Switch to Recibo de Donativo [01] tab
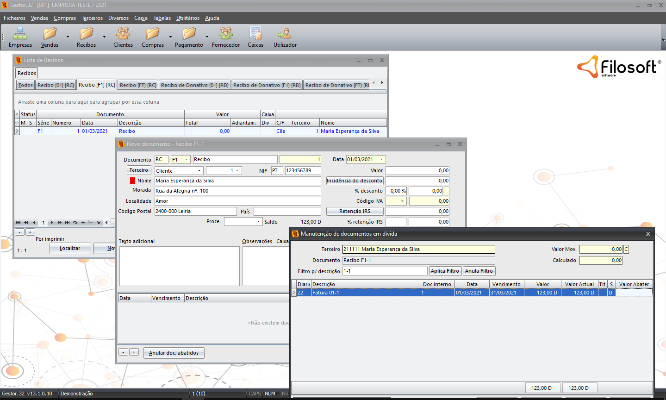The image size is (666, 400). point(194,85)
